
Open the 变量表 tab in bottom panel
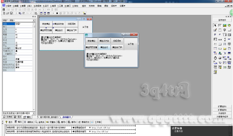click(51, 122)
